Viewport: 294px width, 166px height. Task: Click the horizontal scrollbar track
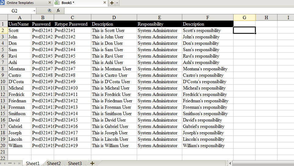click(263, 163)
